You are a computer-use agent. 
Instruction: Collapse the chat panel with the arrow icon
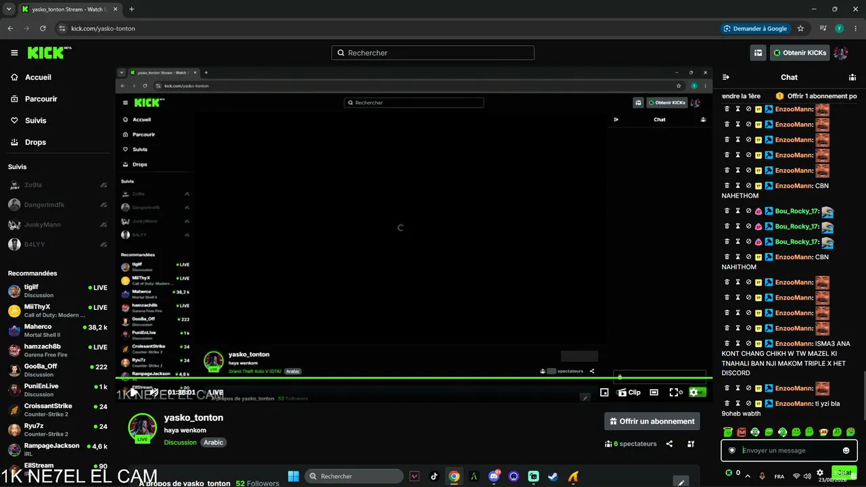point(726,77)
